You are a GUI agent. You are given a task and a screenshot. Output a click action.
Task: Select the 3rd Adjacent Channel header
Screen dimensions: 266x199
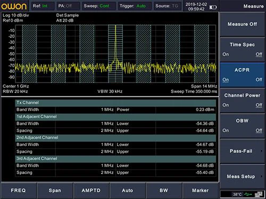115,159
